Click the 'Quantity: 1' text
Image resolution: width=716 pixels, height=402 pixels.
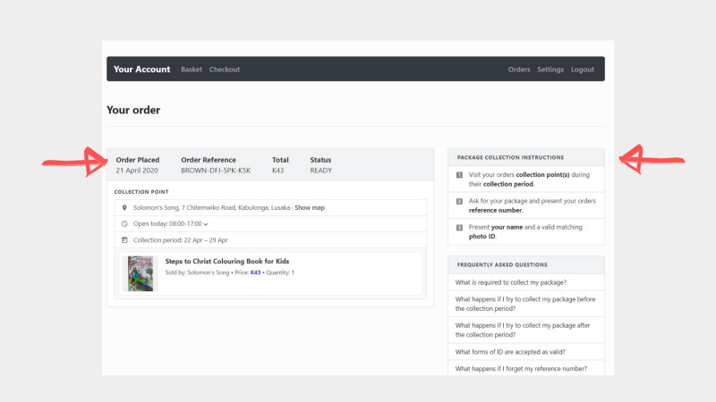point(280,272)
